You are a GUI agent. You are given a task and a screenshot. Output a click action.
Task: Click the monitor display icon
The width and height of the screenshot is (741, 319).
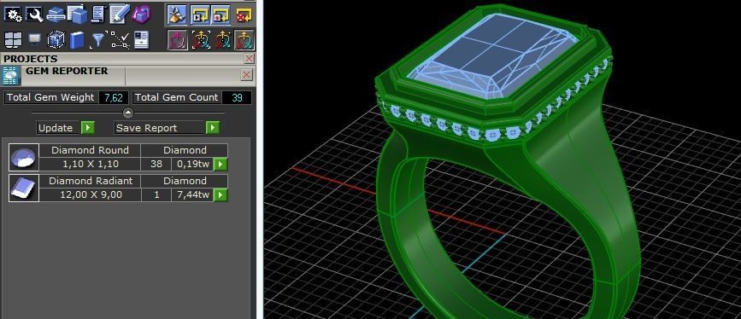click(x=34, y=39)
